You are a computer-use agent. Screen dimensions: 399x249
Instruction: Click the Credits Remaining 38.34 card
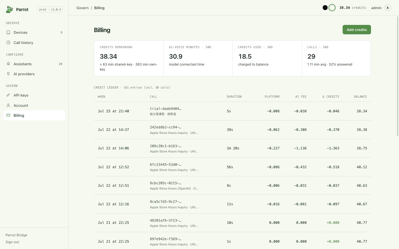(x=129, y=58)
